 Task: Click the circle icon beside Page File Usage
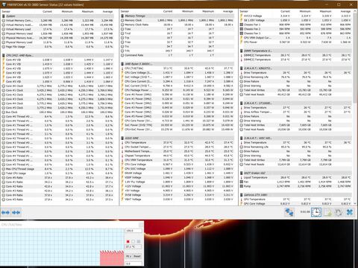(4, 47)
